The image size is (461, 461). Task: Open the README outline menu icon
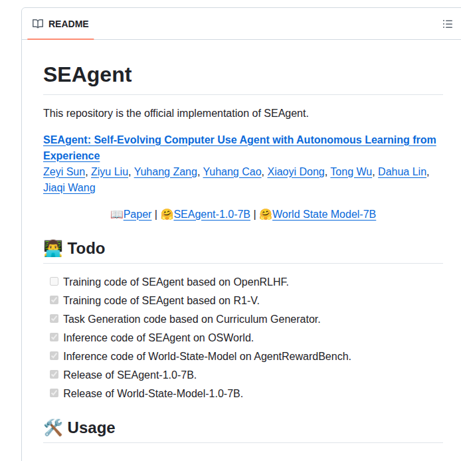[x=448, y=24]
